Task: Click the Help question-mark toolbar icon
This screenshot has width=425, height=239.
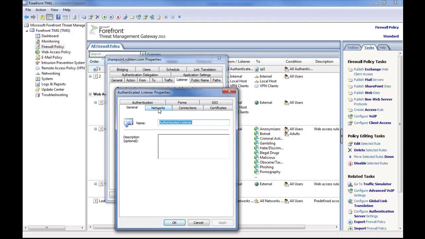Action: [58, 17]
